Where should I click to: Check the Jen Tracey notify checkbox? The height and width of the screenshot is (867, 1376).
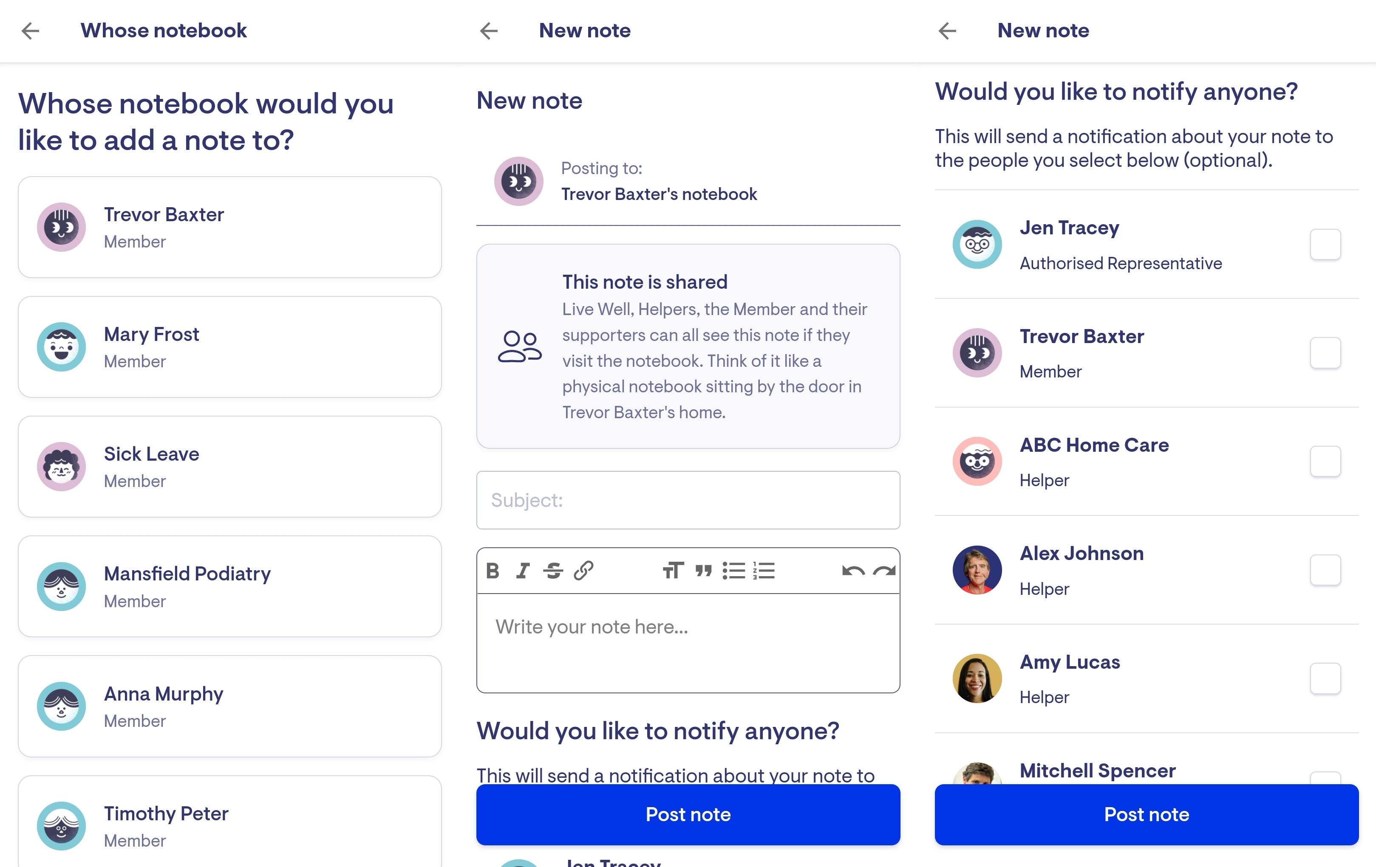point(1325,244)
